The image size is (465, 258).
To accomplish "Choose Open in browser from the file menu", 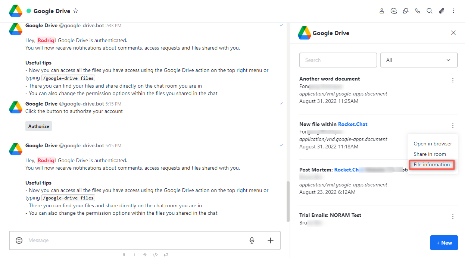I will [x=433, y=144].
